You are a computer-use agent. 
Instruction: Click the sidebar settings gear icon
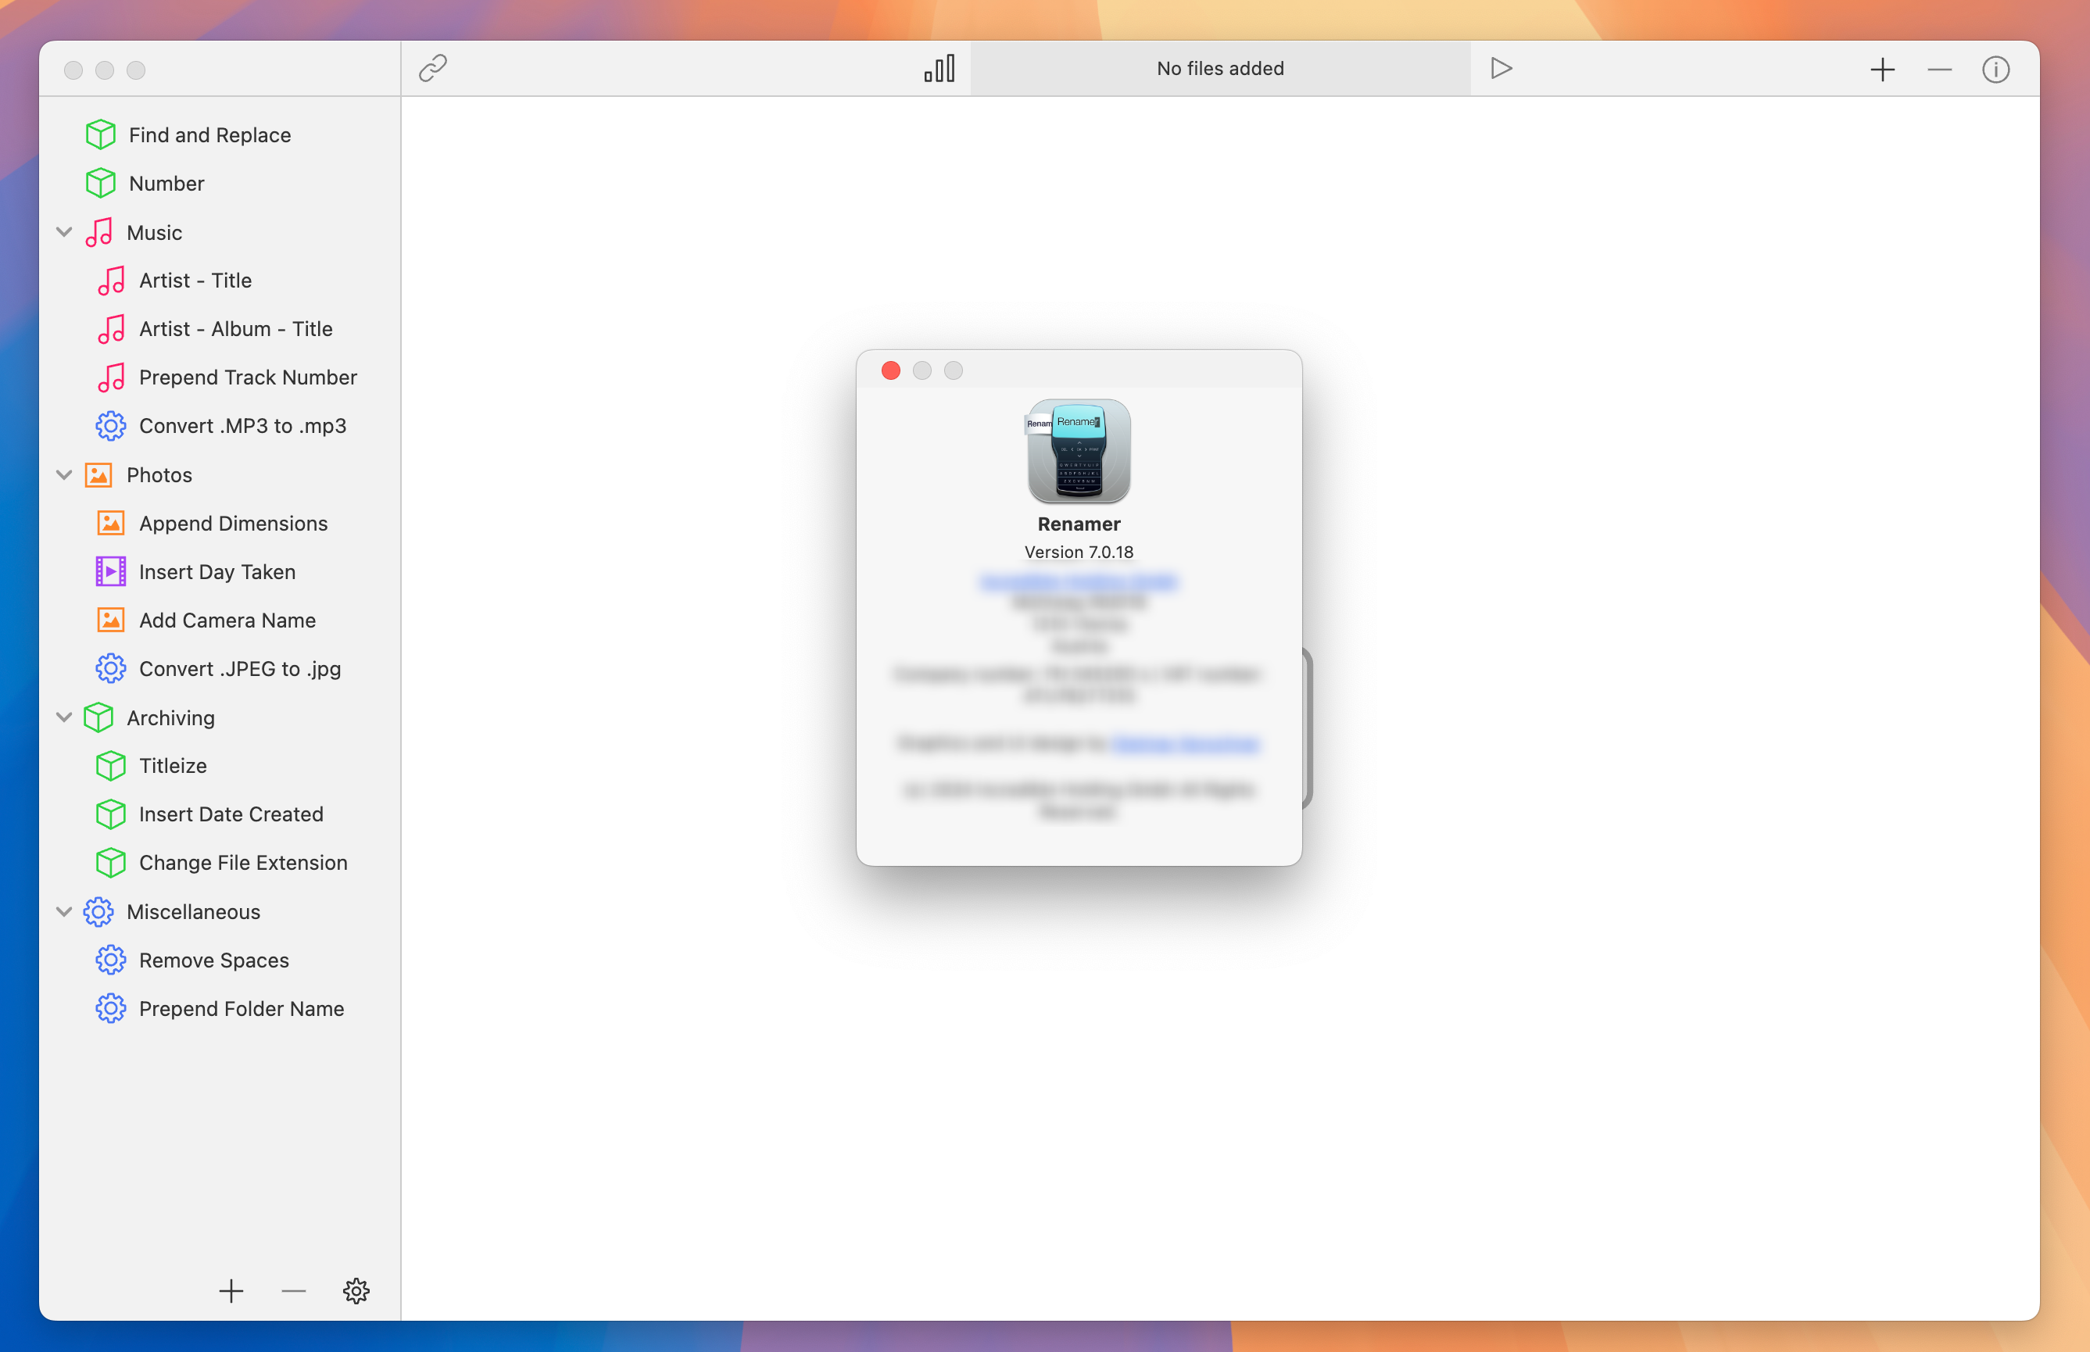coord(355,1291)
